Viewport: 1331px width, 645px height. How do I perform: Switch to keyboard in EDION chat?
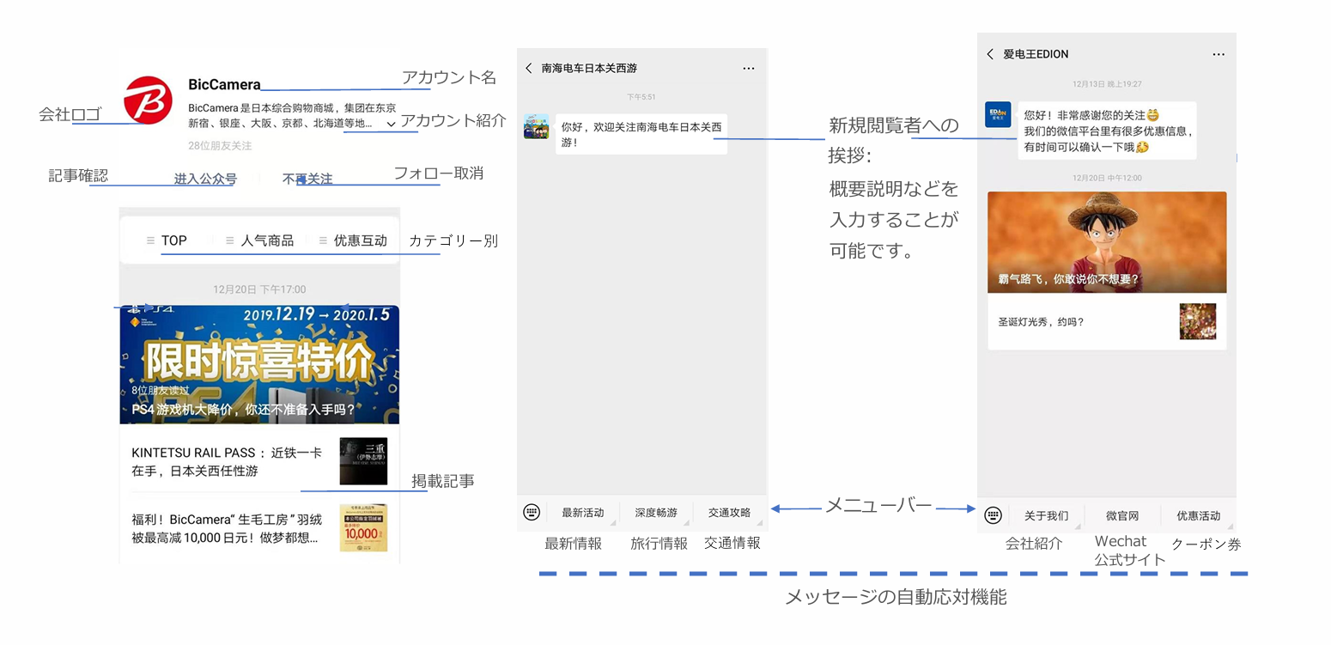pos(994,515)
